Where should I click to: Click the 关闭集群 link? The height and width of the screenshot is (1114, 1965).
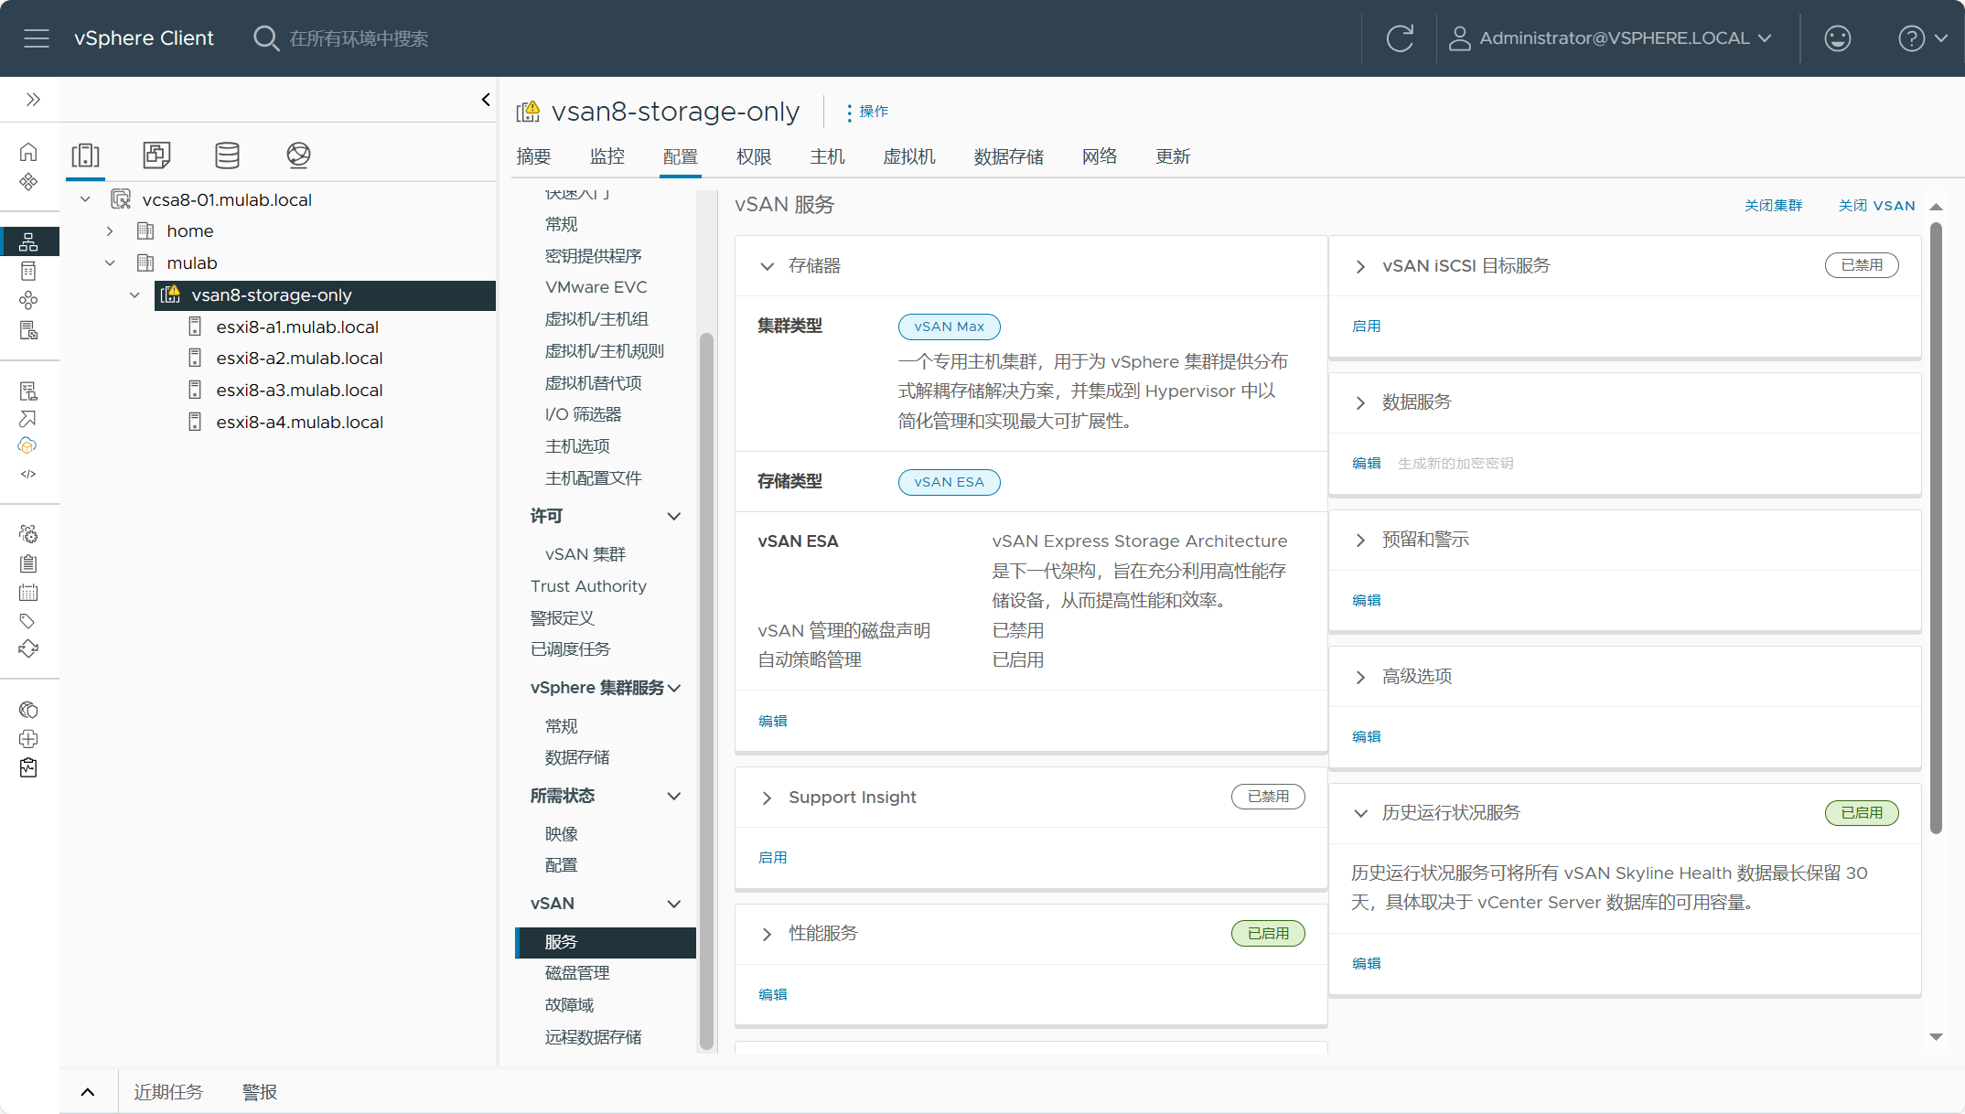pos(1773,206)
